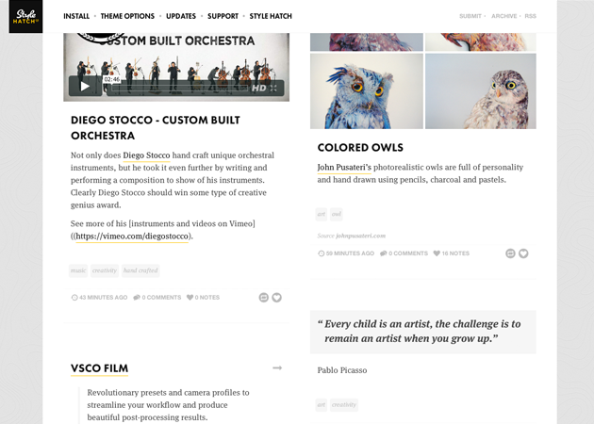Viewport: 594px width, 424px height.
Task: Like the Colored Owls post
Action: pos(523,253)
